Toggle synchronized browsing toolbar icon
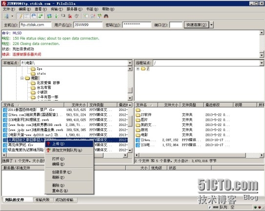265x211 pixels. 100,16
